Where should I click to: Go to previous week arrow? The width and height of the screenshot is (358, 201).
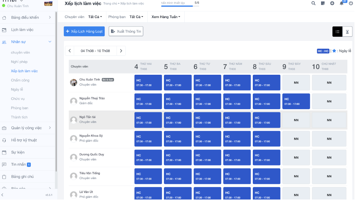click(70, 51)
